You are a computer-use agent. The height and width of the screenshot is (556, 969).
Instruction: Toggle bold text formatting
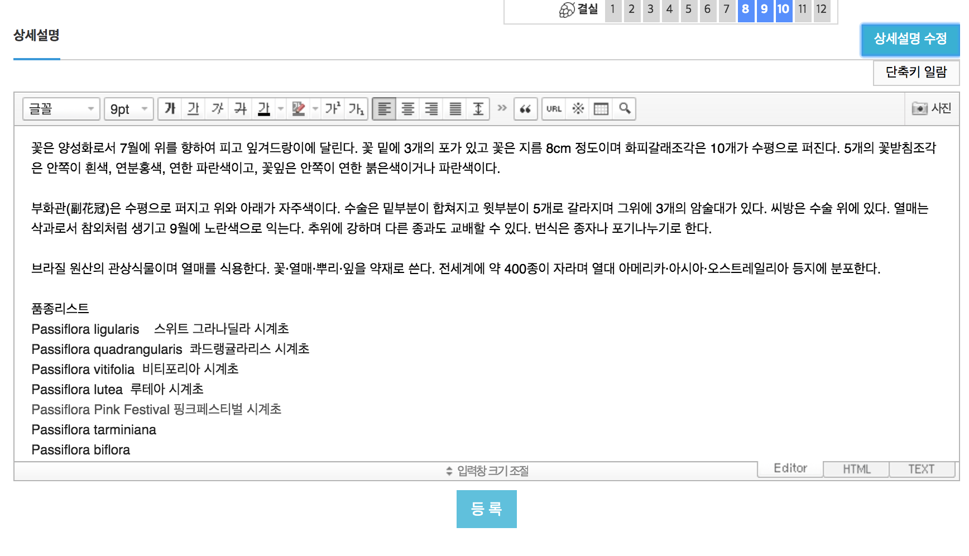tap(170, 109)
